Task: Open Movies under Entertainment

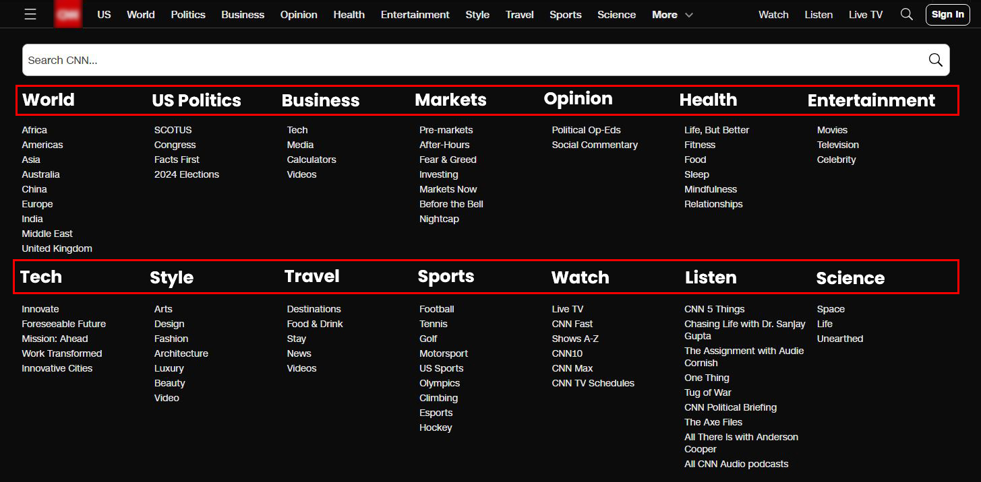Action: 832,130
